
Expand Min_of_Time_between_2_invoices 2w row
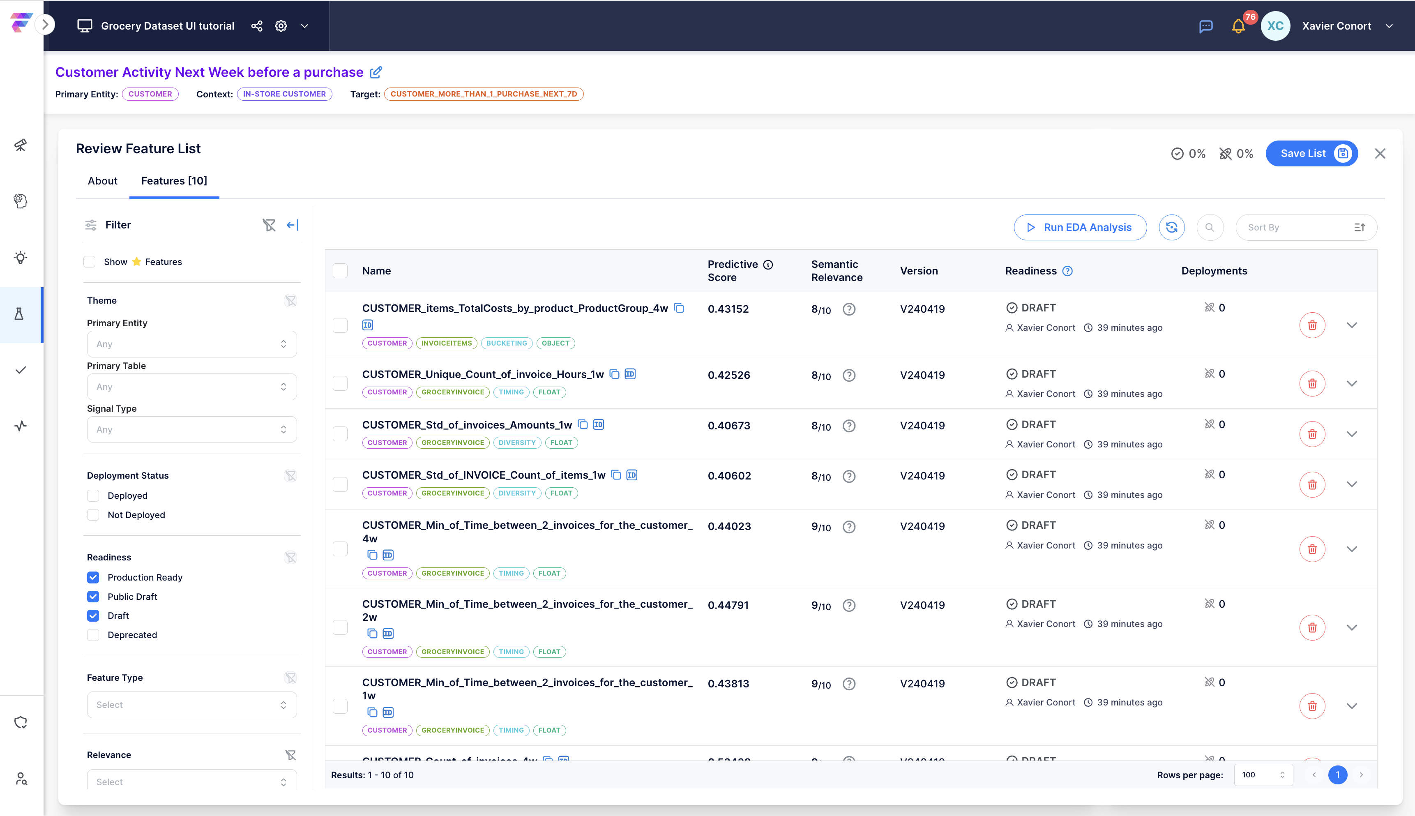[x=1352, y=628]
